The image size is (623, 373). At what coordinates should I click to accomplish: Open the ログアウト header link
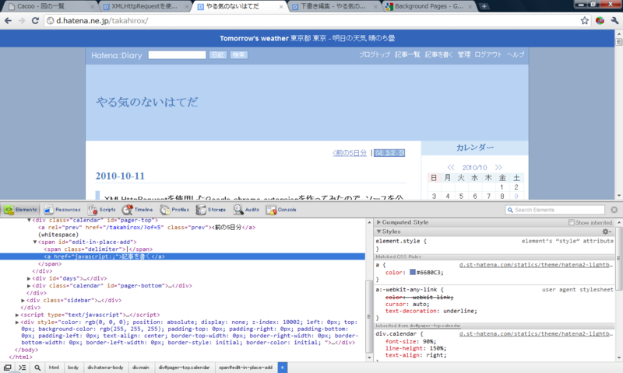click(488, 54)
